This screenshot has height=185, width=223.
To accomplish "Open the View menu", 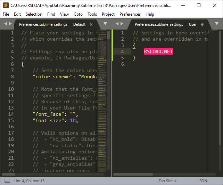I will pyautogui.click(x=64, y=14).
